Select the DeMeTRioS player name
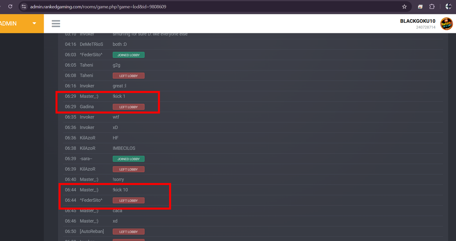This screenshot has width=456, height=241. click(91, 44)
